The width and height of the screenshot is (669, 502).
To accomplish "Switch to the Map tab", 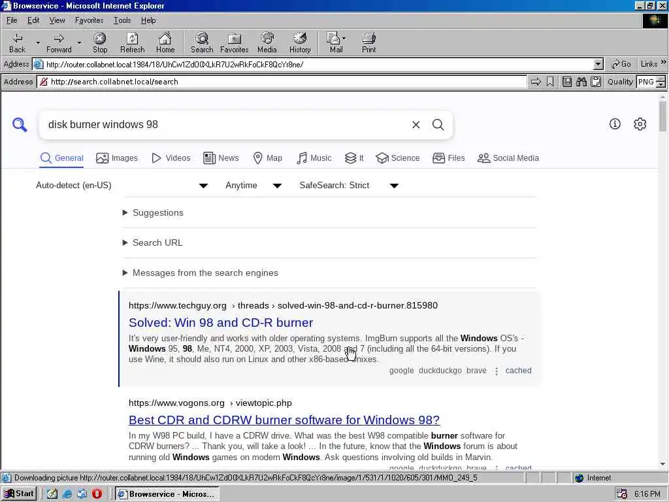I will pyautogui.click(x=267, y=158).
